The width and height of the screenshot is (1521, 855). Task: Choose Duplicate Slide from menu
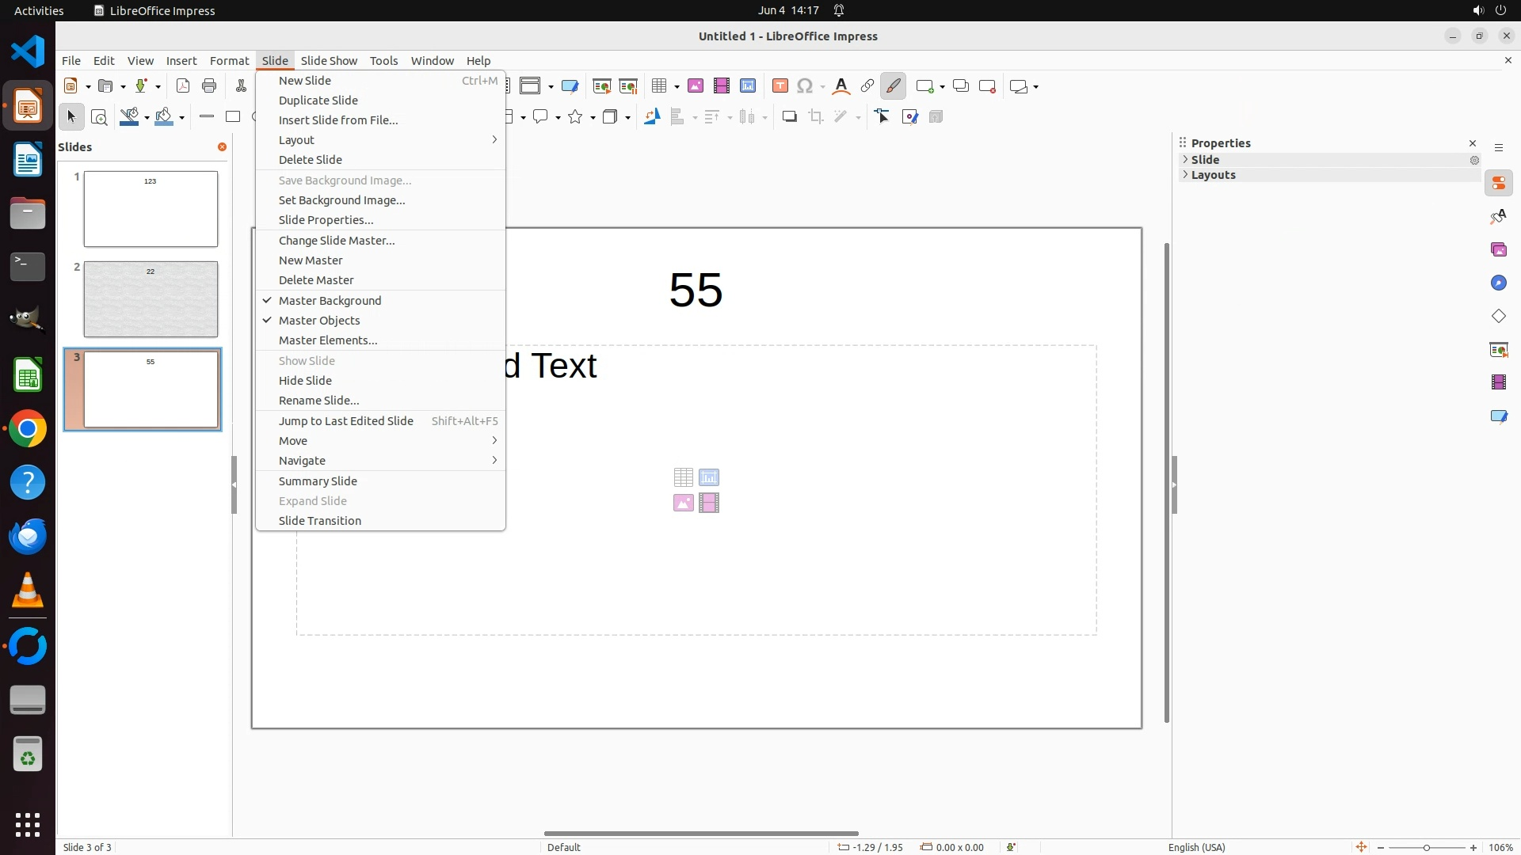[318, 101]
